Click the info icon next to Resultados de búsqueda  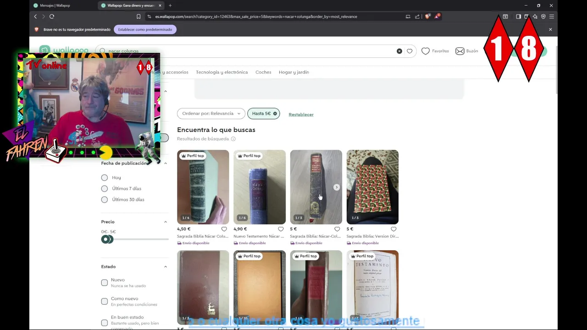coord(233,139)
